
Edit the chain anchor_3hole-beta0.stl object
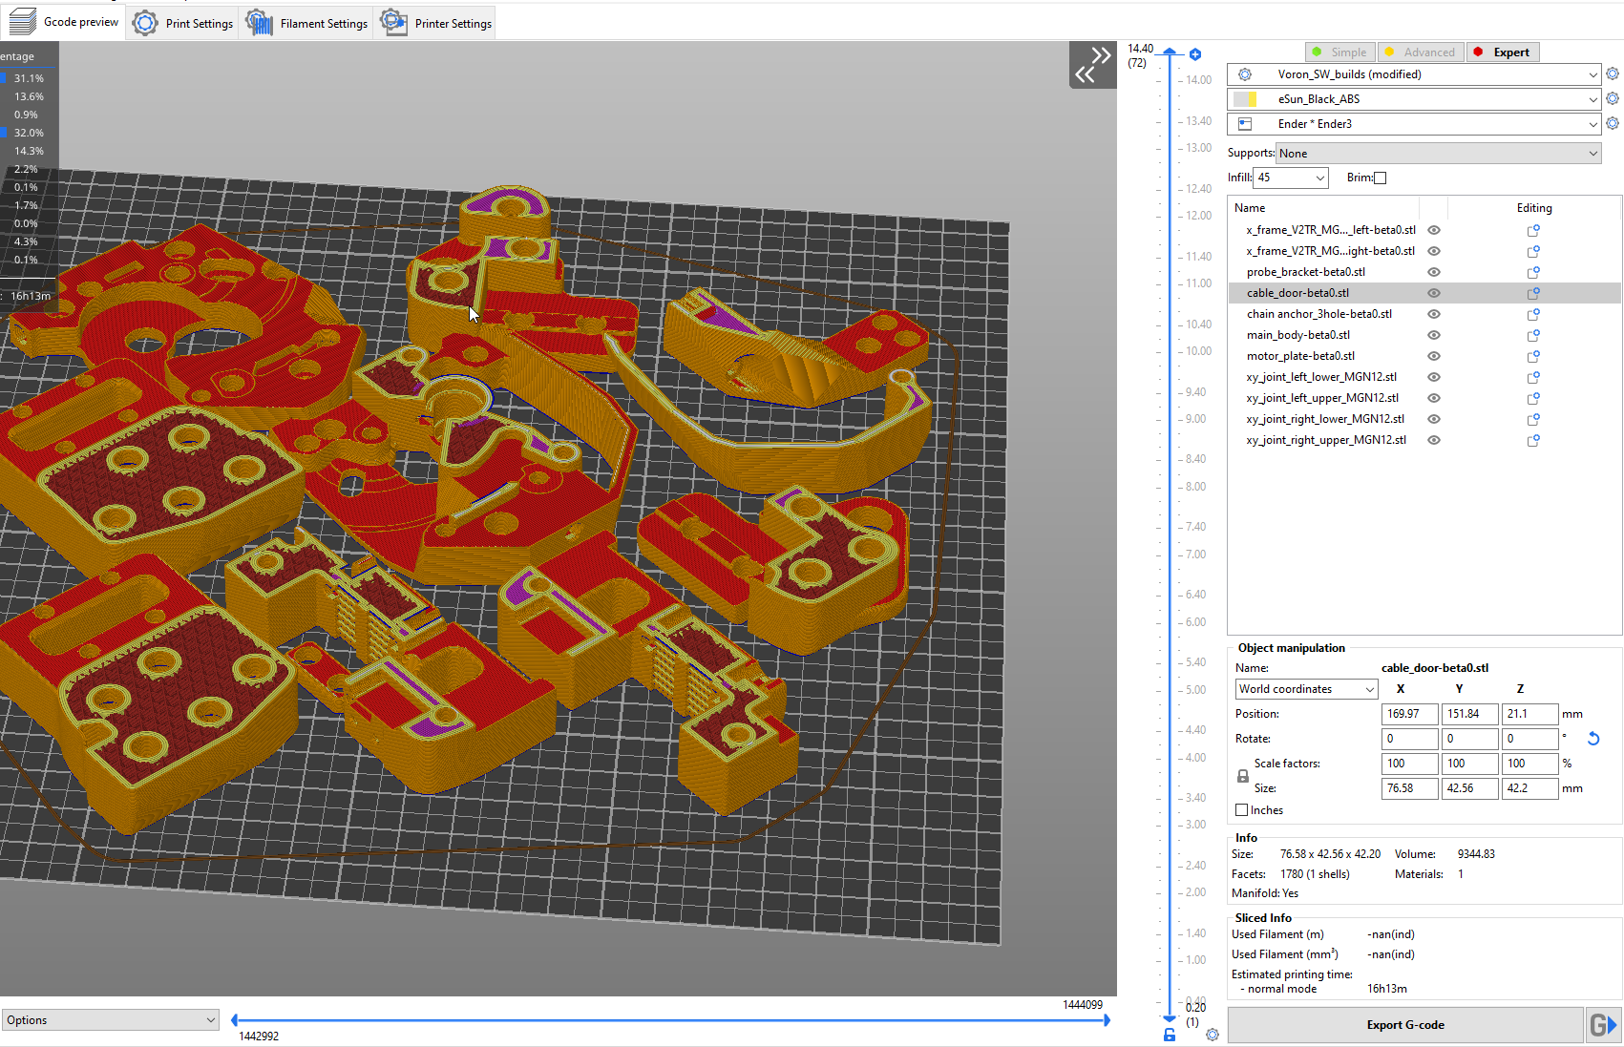[1533, 314]
